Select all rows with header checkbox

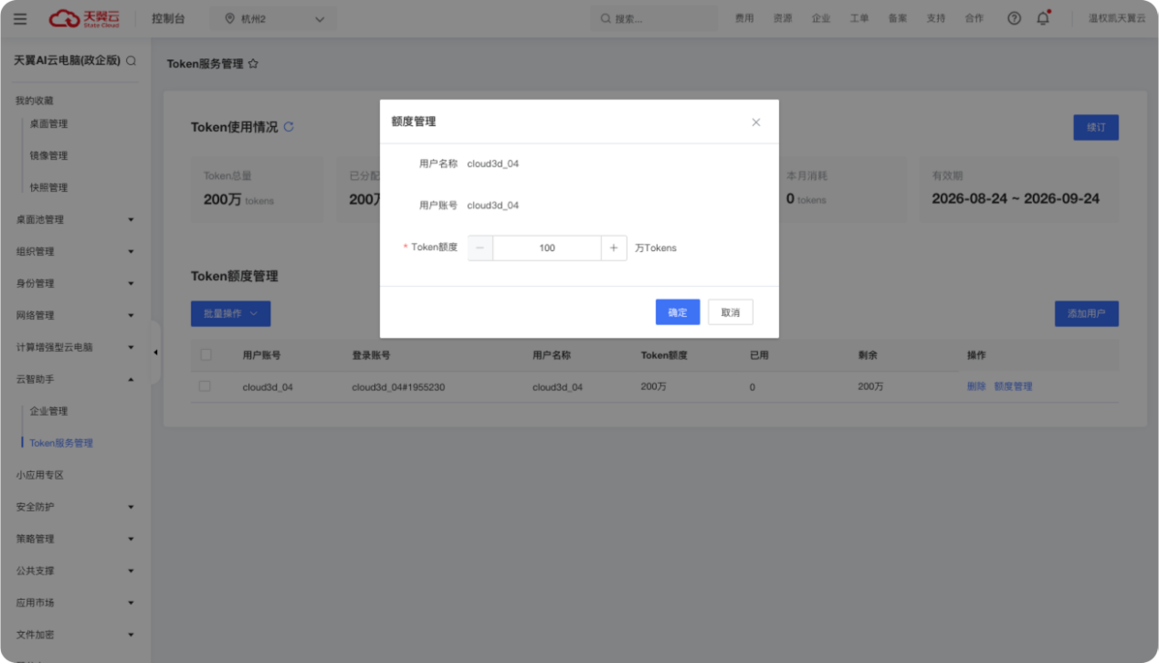click(x=205, y=354)
